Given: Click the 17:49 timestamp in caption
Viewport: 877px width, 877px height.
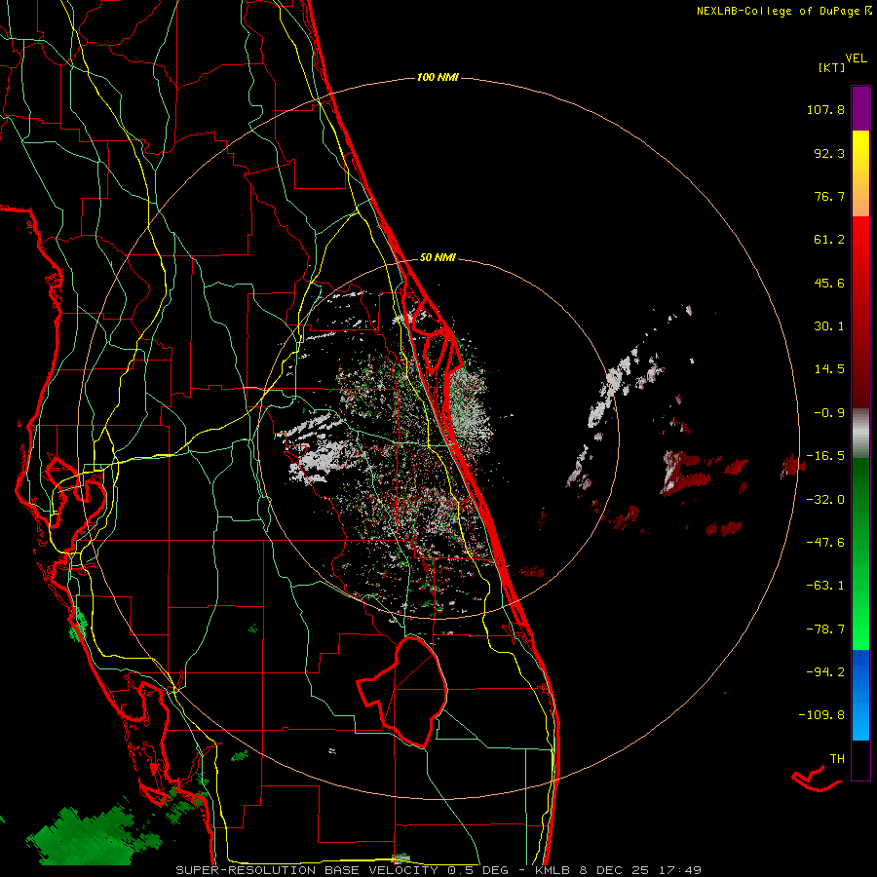Looking at the screenshot, I should tap(679, 870).
